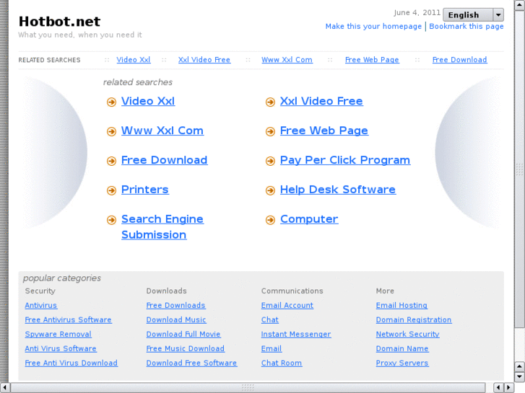Open the Free Antivirus Software category link
The height and width of the screenshot is (393, 525).
(x=68, y=320)
